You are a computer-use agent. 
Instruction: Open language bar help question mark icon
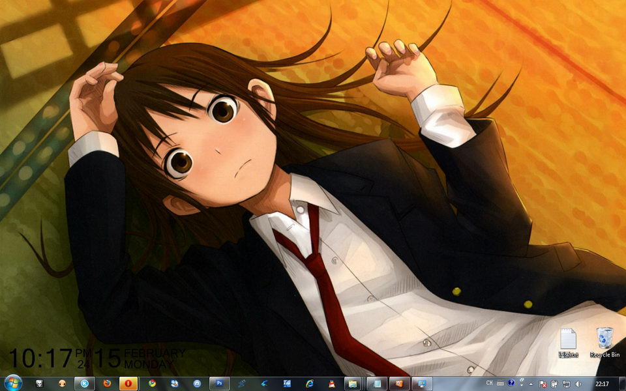pos(511,383)
